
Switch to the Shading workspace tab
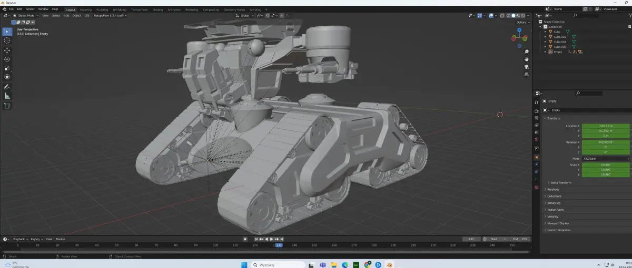click(157, 9)
